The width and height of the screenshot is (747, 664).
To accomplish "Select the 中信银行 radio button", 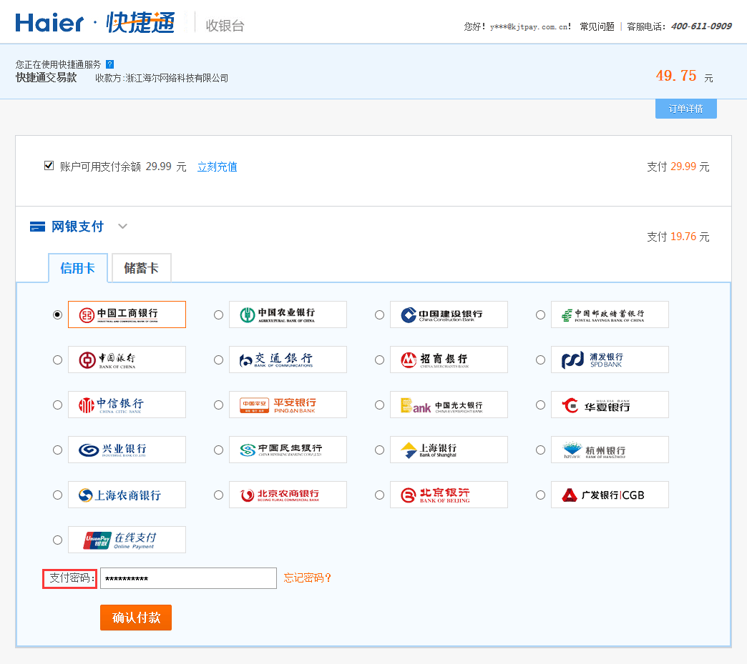I will (x=58, y=405).
